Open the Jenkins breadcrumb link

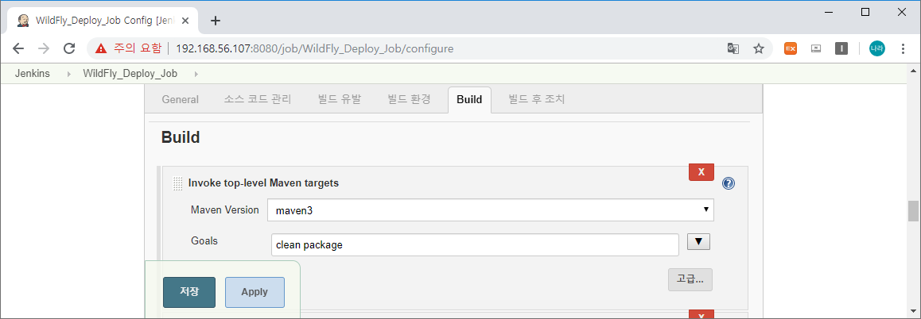pyautogui.click(x=32, y=74)
